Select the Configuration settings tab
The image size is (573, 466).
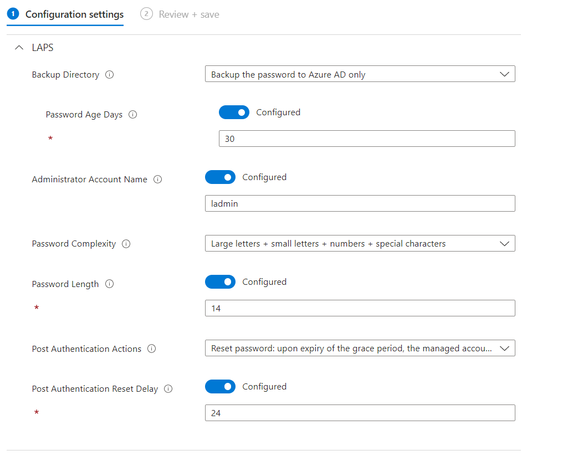[65, 14]
